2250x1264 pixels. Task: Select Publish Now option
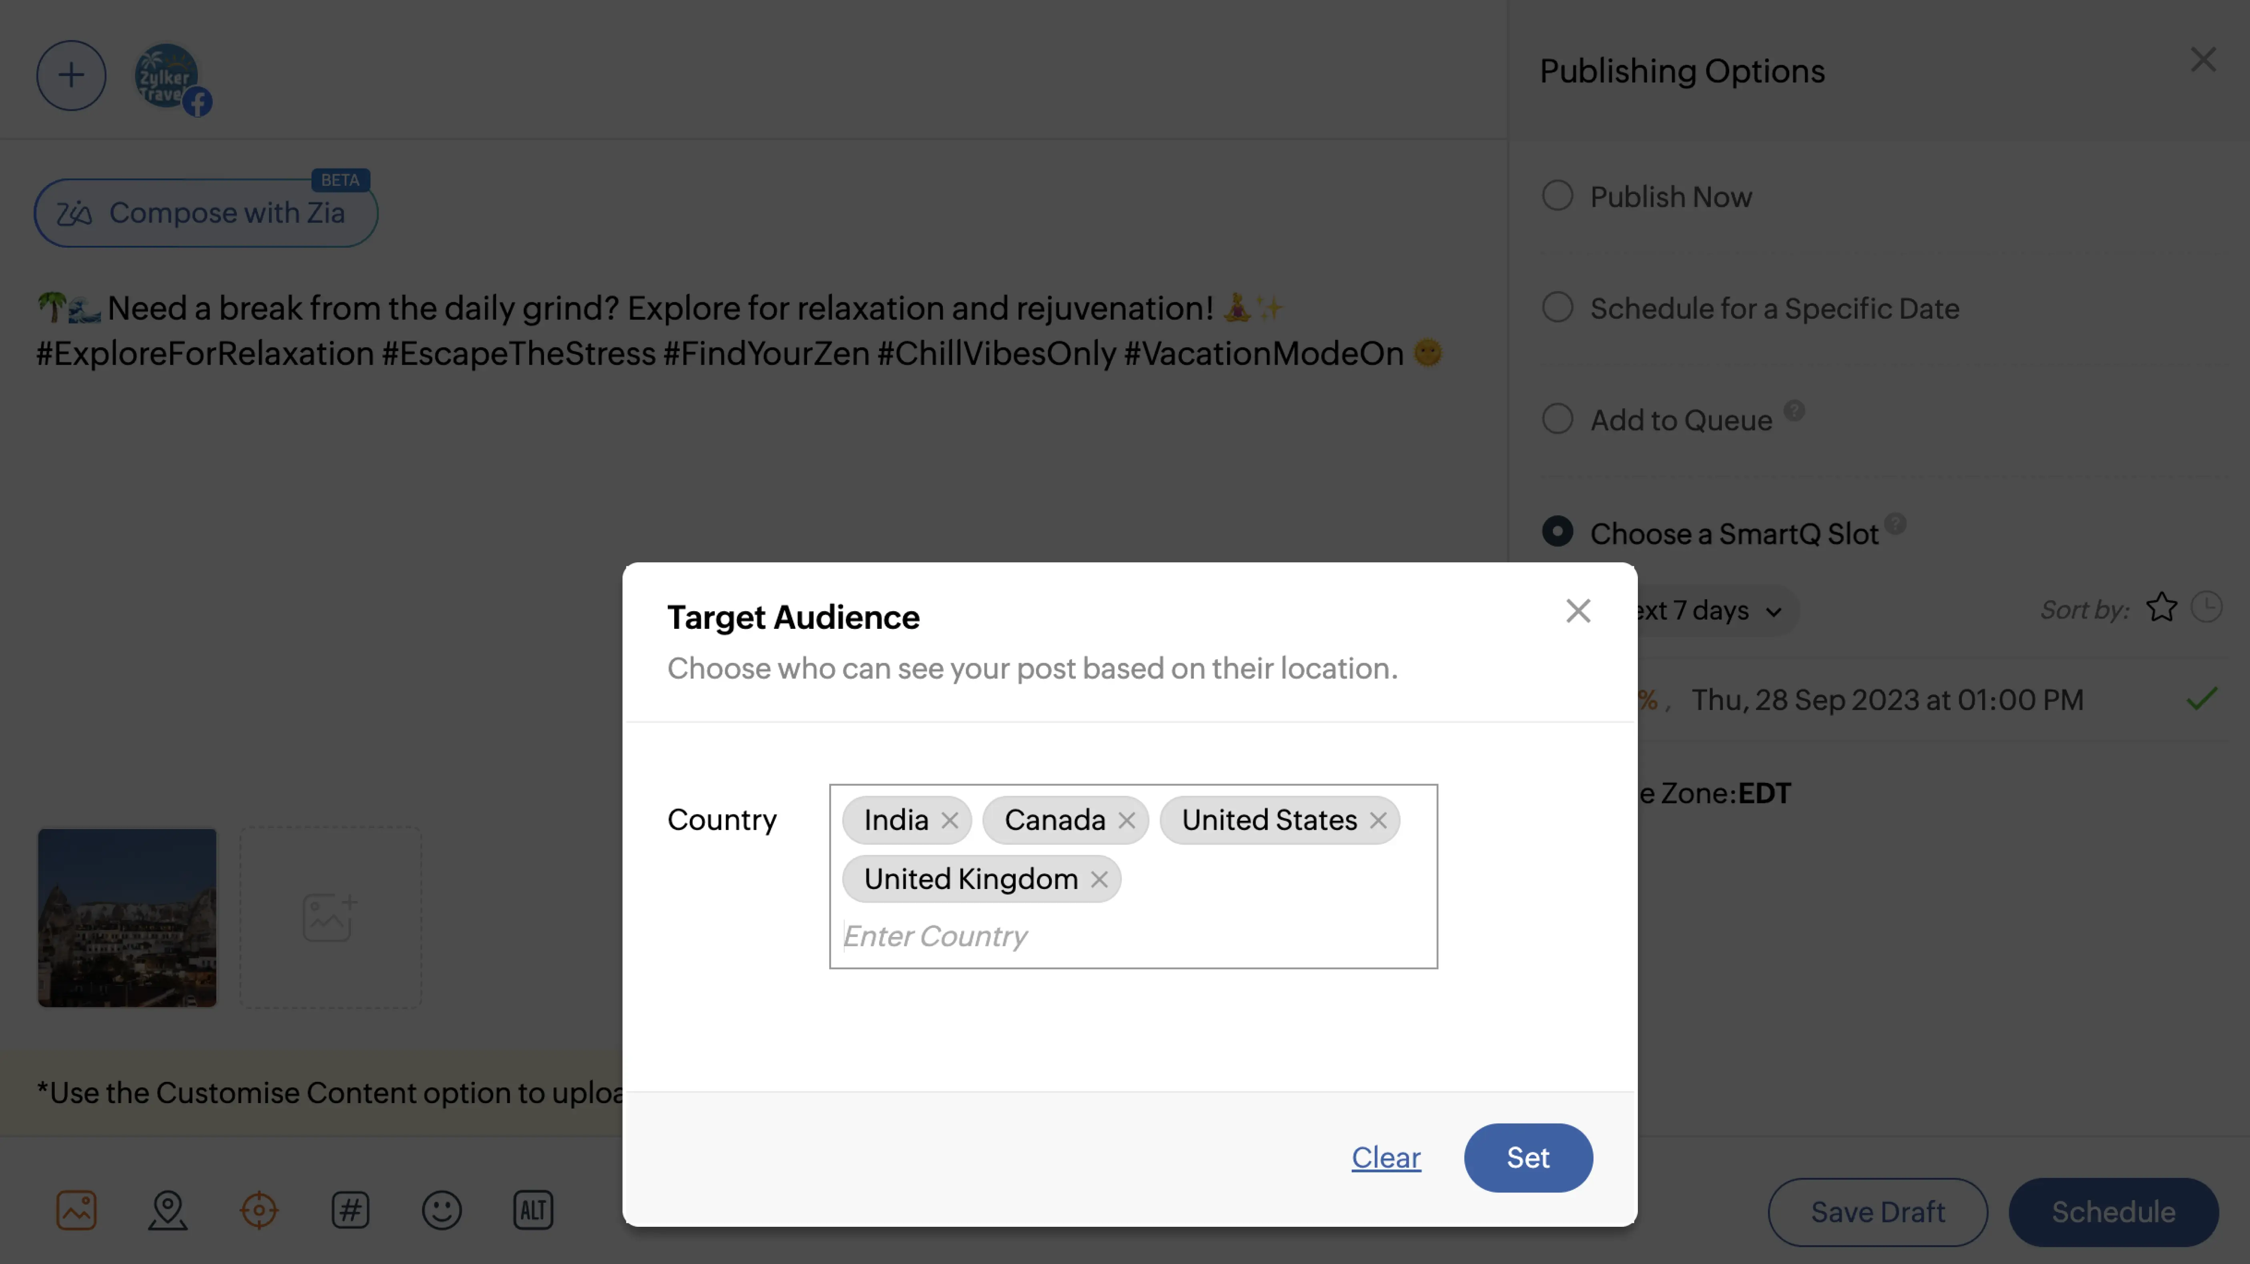pos(1557,197)
